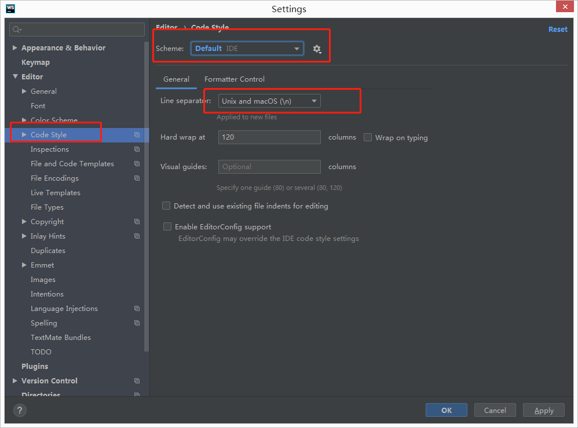Click the WebStorm logo in title bar

click(10, 9)
